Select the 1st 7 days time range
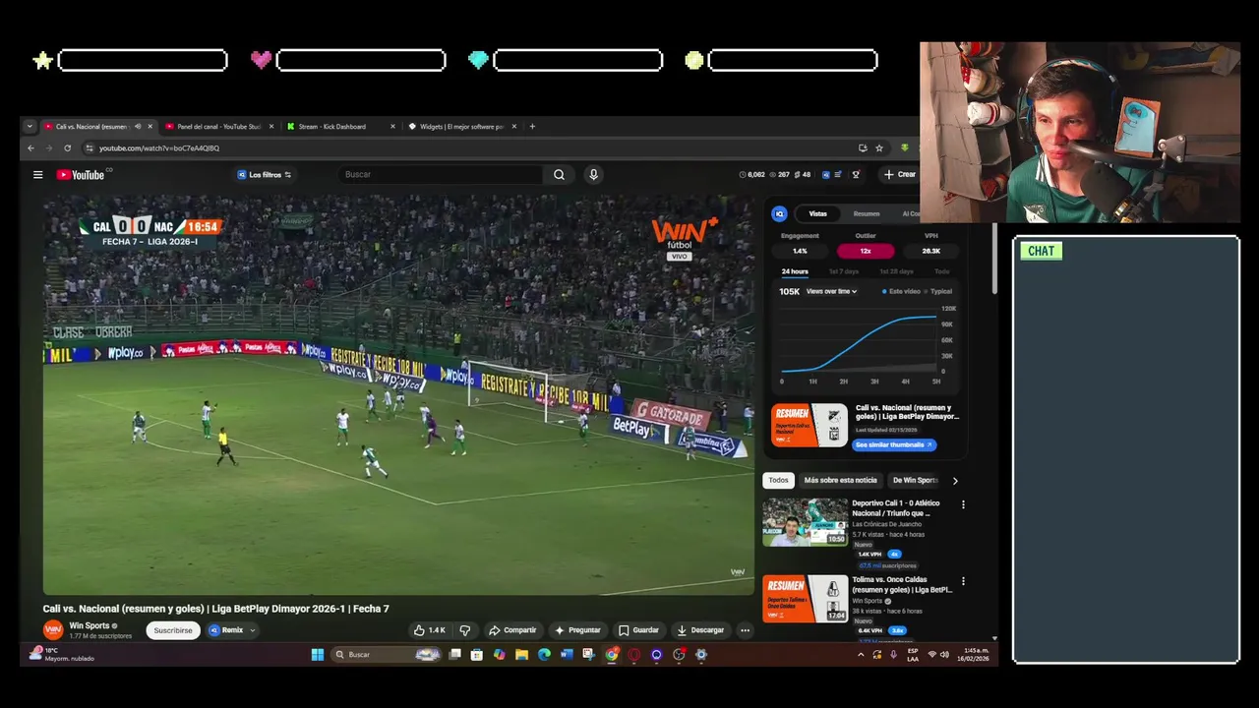This screenshot has width=1259, height=708. pyautogui.click(x=844, y=271)
